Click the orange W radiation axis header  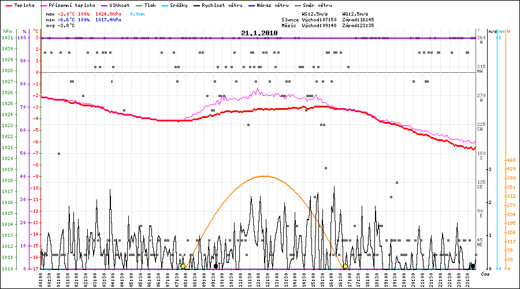pyautogui.click(x=507, y=31)
